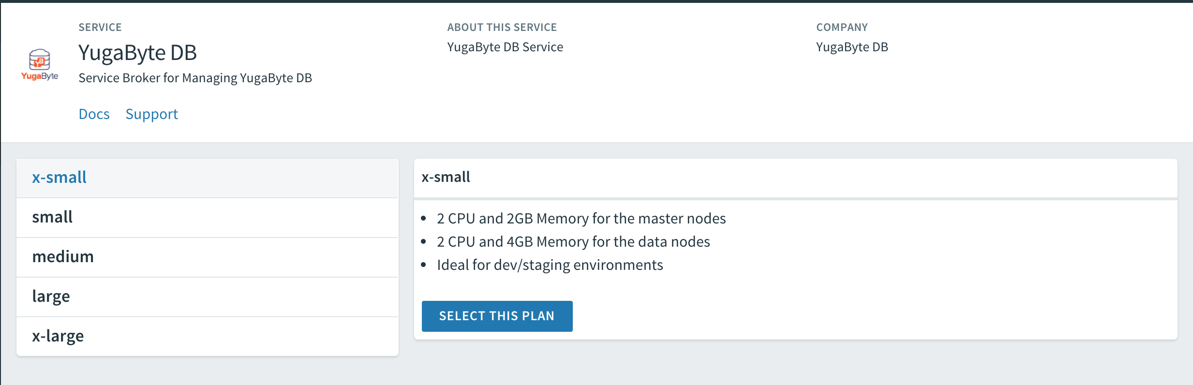Click the YugaByte DB company name
1193x385 pixels.
(x=852, y=47)
